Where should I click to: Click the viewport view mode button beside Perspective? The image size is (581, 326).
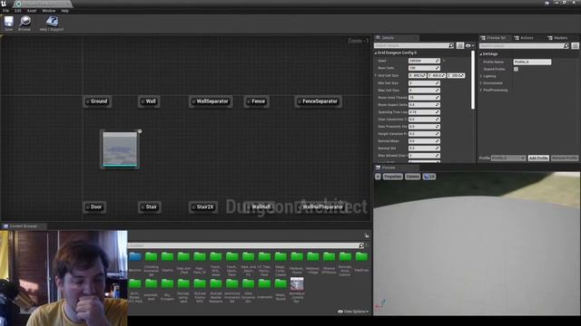[412, 177]
